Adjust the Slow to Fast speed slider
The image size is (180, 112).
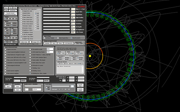57,9
